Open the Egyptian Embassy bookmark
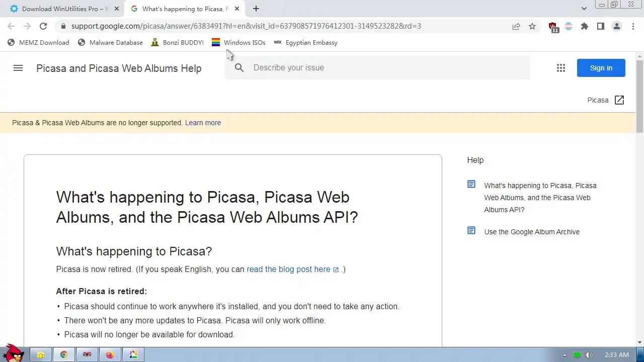 [x=305, y=43]
